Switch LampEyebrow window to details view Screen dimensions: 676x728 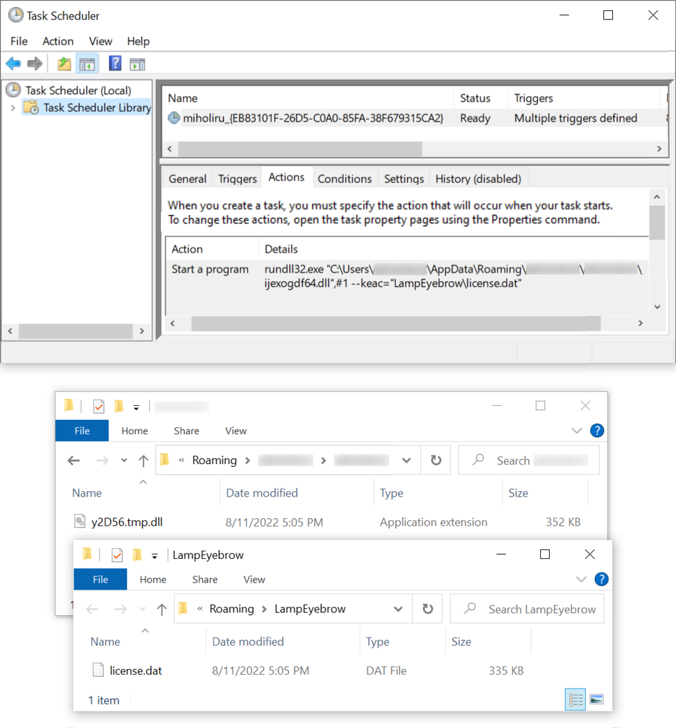pyautogui.click(x=575, y=700)
